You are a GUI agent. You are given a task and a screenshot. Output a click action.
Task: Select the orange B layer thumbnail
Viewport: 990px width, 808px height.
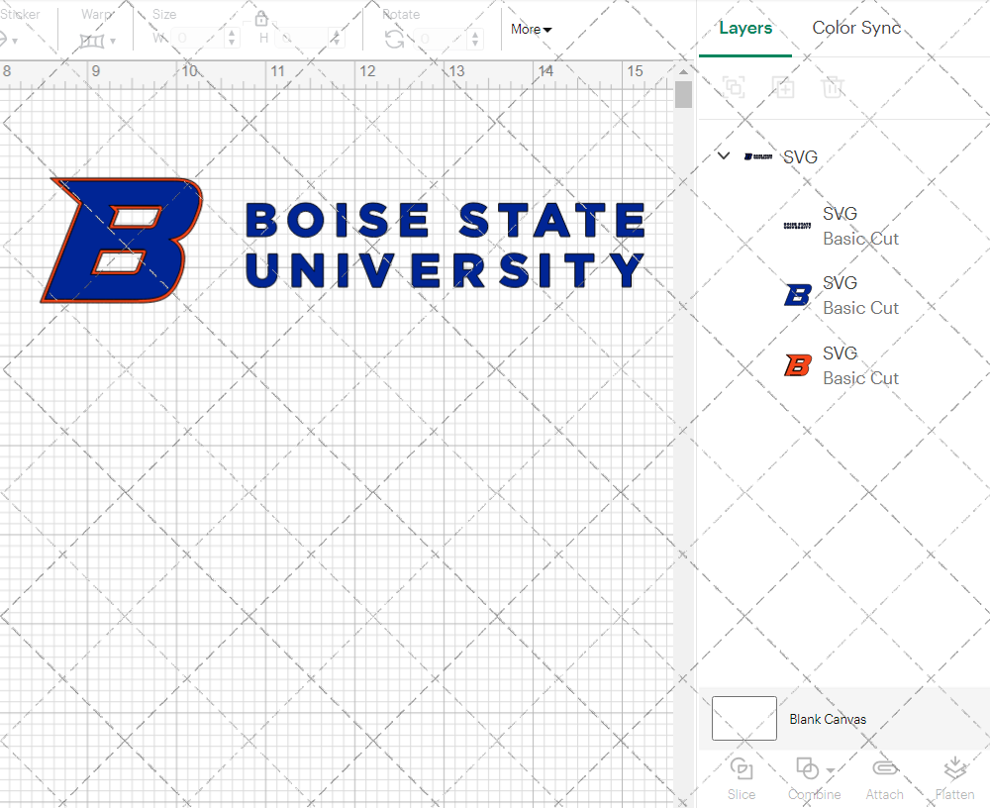(798, 364)
